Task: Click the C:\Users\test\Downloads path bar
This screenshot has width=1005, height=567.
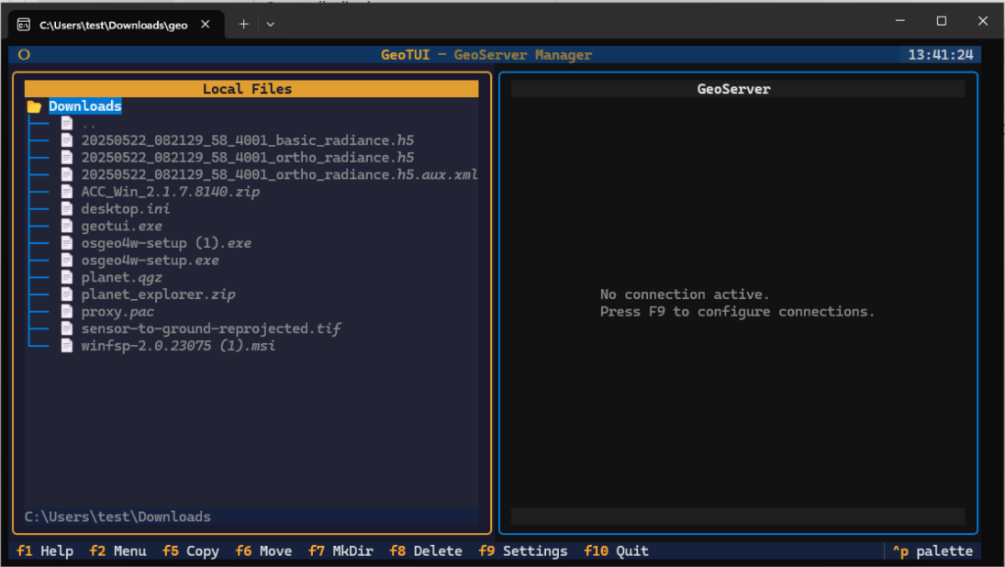Action: pyautogui.click(x=251, y=517)
